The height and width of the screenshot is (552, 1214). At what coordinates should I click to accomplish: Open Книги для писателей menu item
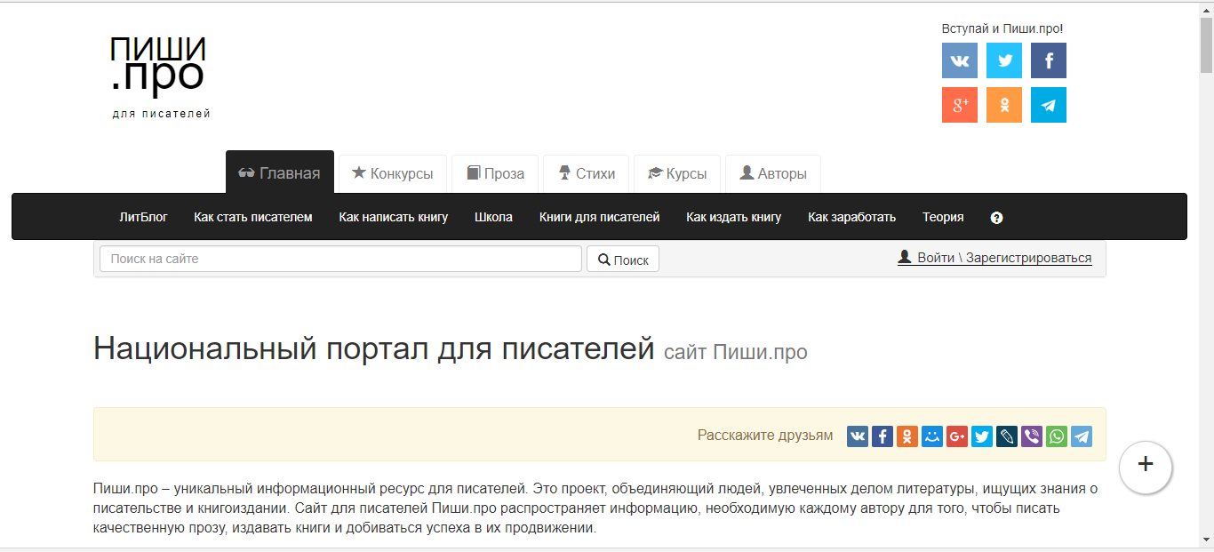click(x=600, y=217)
